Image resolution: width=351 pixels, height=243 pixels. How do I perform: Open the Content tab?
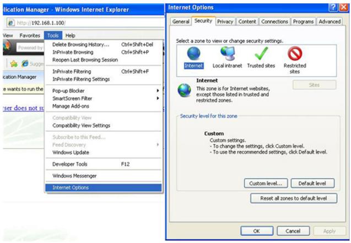click(247, 21)
